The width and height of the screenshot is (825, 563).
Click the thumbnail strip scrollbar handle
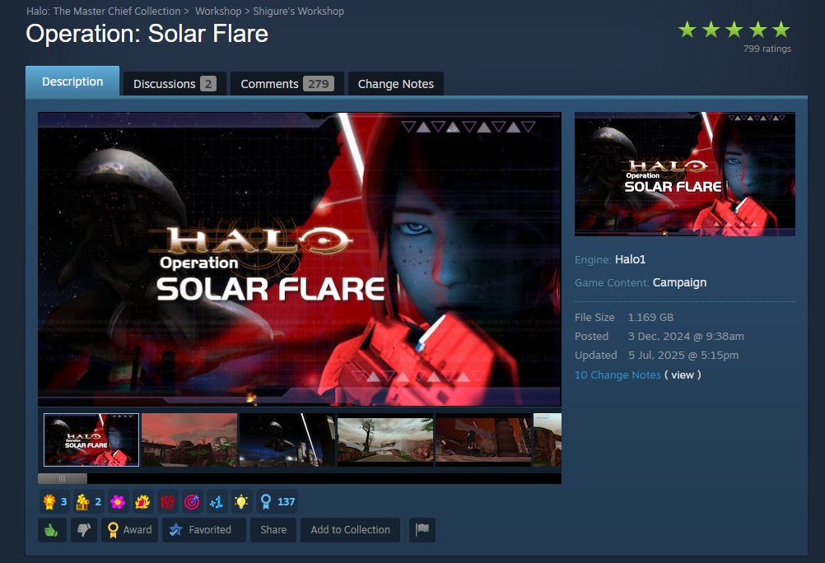click(63, 479)
